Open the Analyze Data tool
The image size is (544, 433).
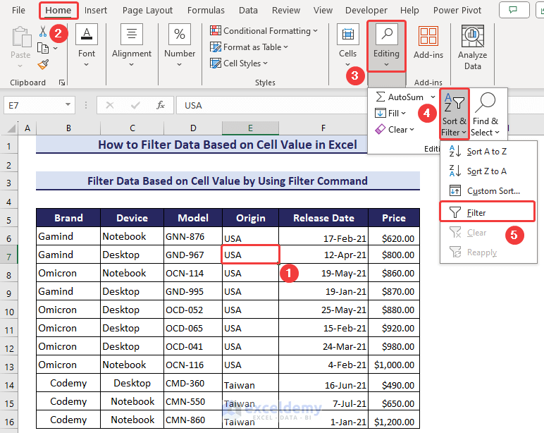(472, 47)
